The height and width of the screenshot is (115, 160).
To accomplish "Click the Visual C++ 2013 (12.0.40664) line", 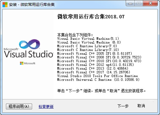I will click(93, 68).
